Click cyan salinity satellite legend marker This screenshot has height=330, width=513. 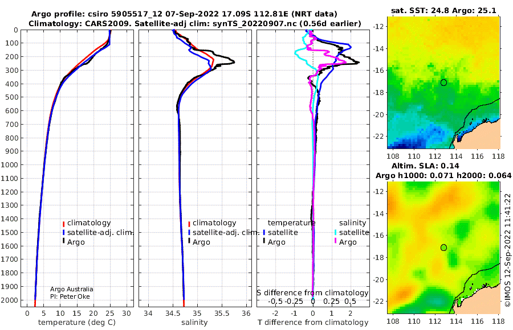click(x=335, y=233)
